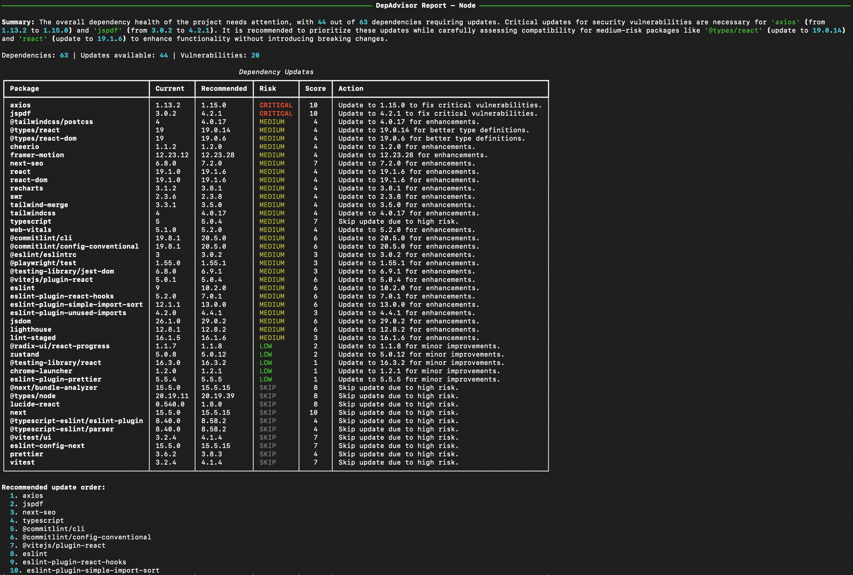The height and width of the screenshot is (575, 853).
Task: Select the Vulnerabilities count of 20
Action: click(255, 55)
